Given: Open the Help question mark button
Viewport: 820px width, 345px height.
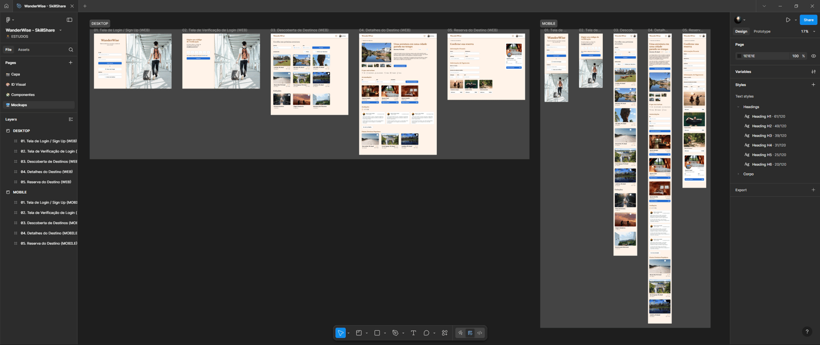Looking at the screenshot, I should tap(807, 332).
